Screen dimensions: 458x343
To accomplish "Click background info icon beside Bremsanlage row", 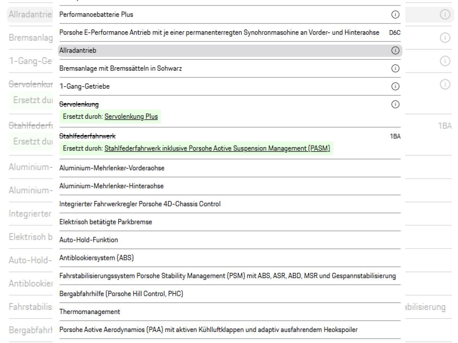I will click(445, 38).
